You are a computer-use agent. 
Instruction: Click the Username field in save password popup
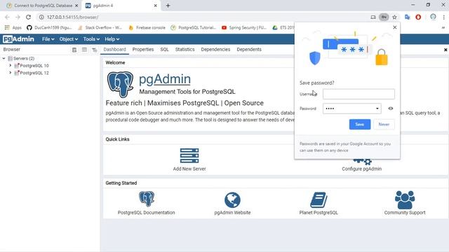click(358, 94)
